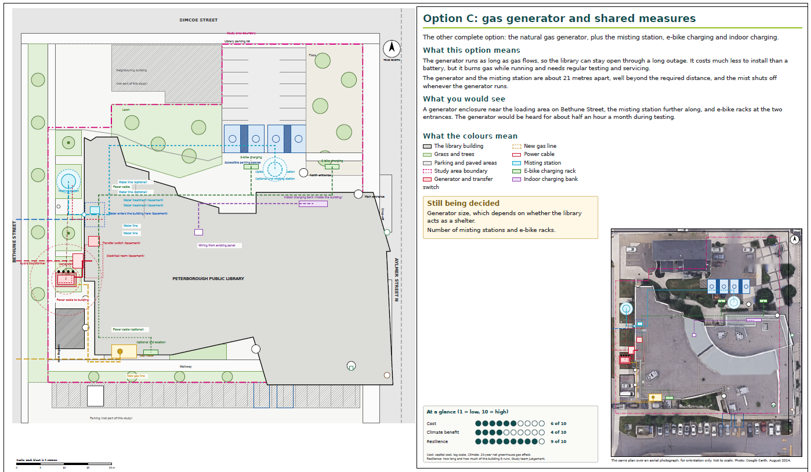Click the North entrance circle marker

(303, 173)
